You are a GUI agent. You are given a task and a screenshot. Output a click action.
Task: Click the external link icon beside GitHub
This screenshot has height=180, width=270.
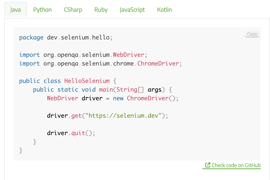pos(208,165)
